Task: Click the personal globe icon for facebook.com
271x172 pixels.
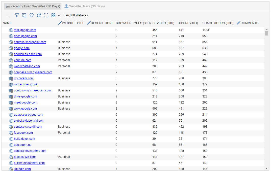Action: coord(11,133)
